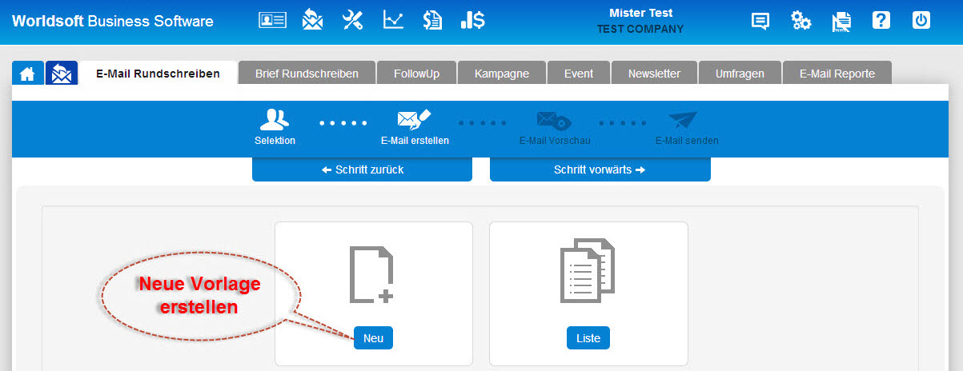Switch to Brief Rundschreiben tab

coord(307,74)
